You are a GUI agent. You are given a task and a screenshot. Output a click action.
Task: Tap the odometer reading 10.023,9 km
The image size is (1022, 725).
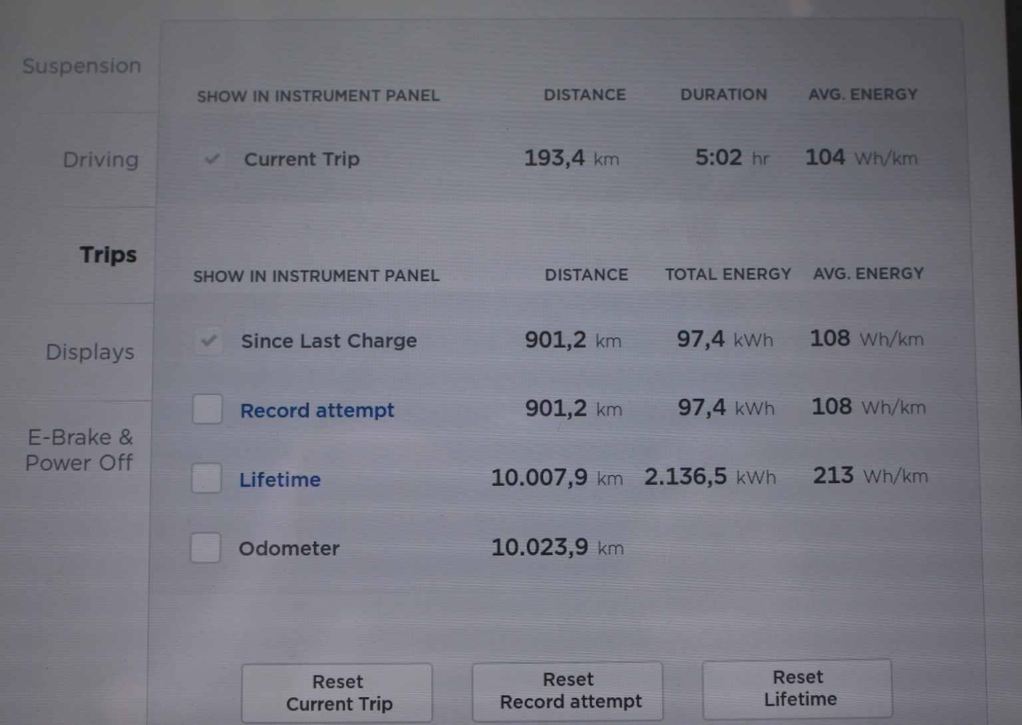557,547
